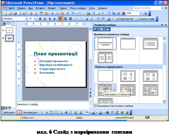Apply 3-D style from drawing toolbar
The height and width of the screenshot is (136, 169).
click(x=127, y=113)
